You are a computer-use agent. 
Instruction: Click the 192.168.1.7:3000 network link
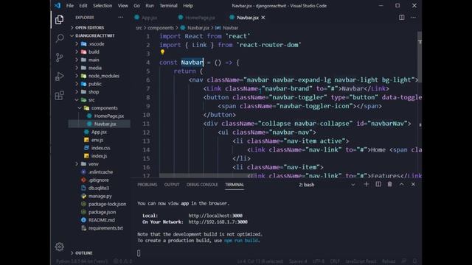pyautogui.click(x=218, y=222)
